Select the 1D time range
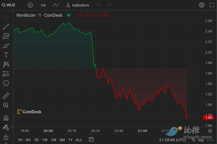The width and height of the screenshot is (217, 144). pyautogui.click(x=36, y=140)
